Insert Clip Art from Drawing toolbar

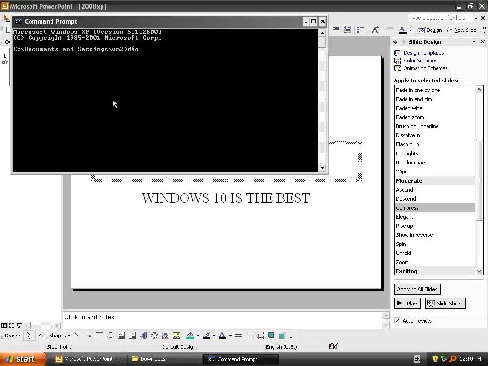pos(165,335)
